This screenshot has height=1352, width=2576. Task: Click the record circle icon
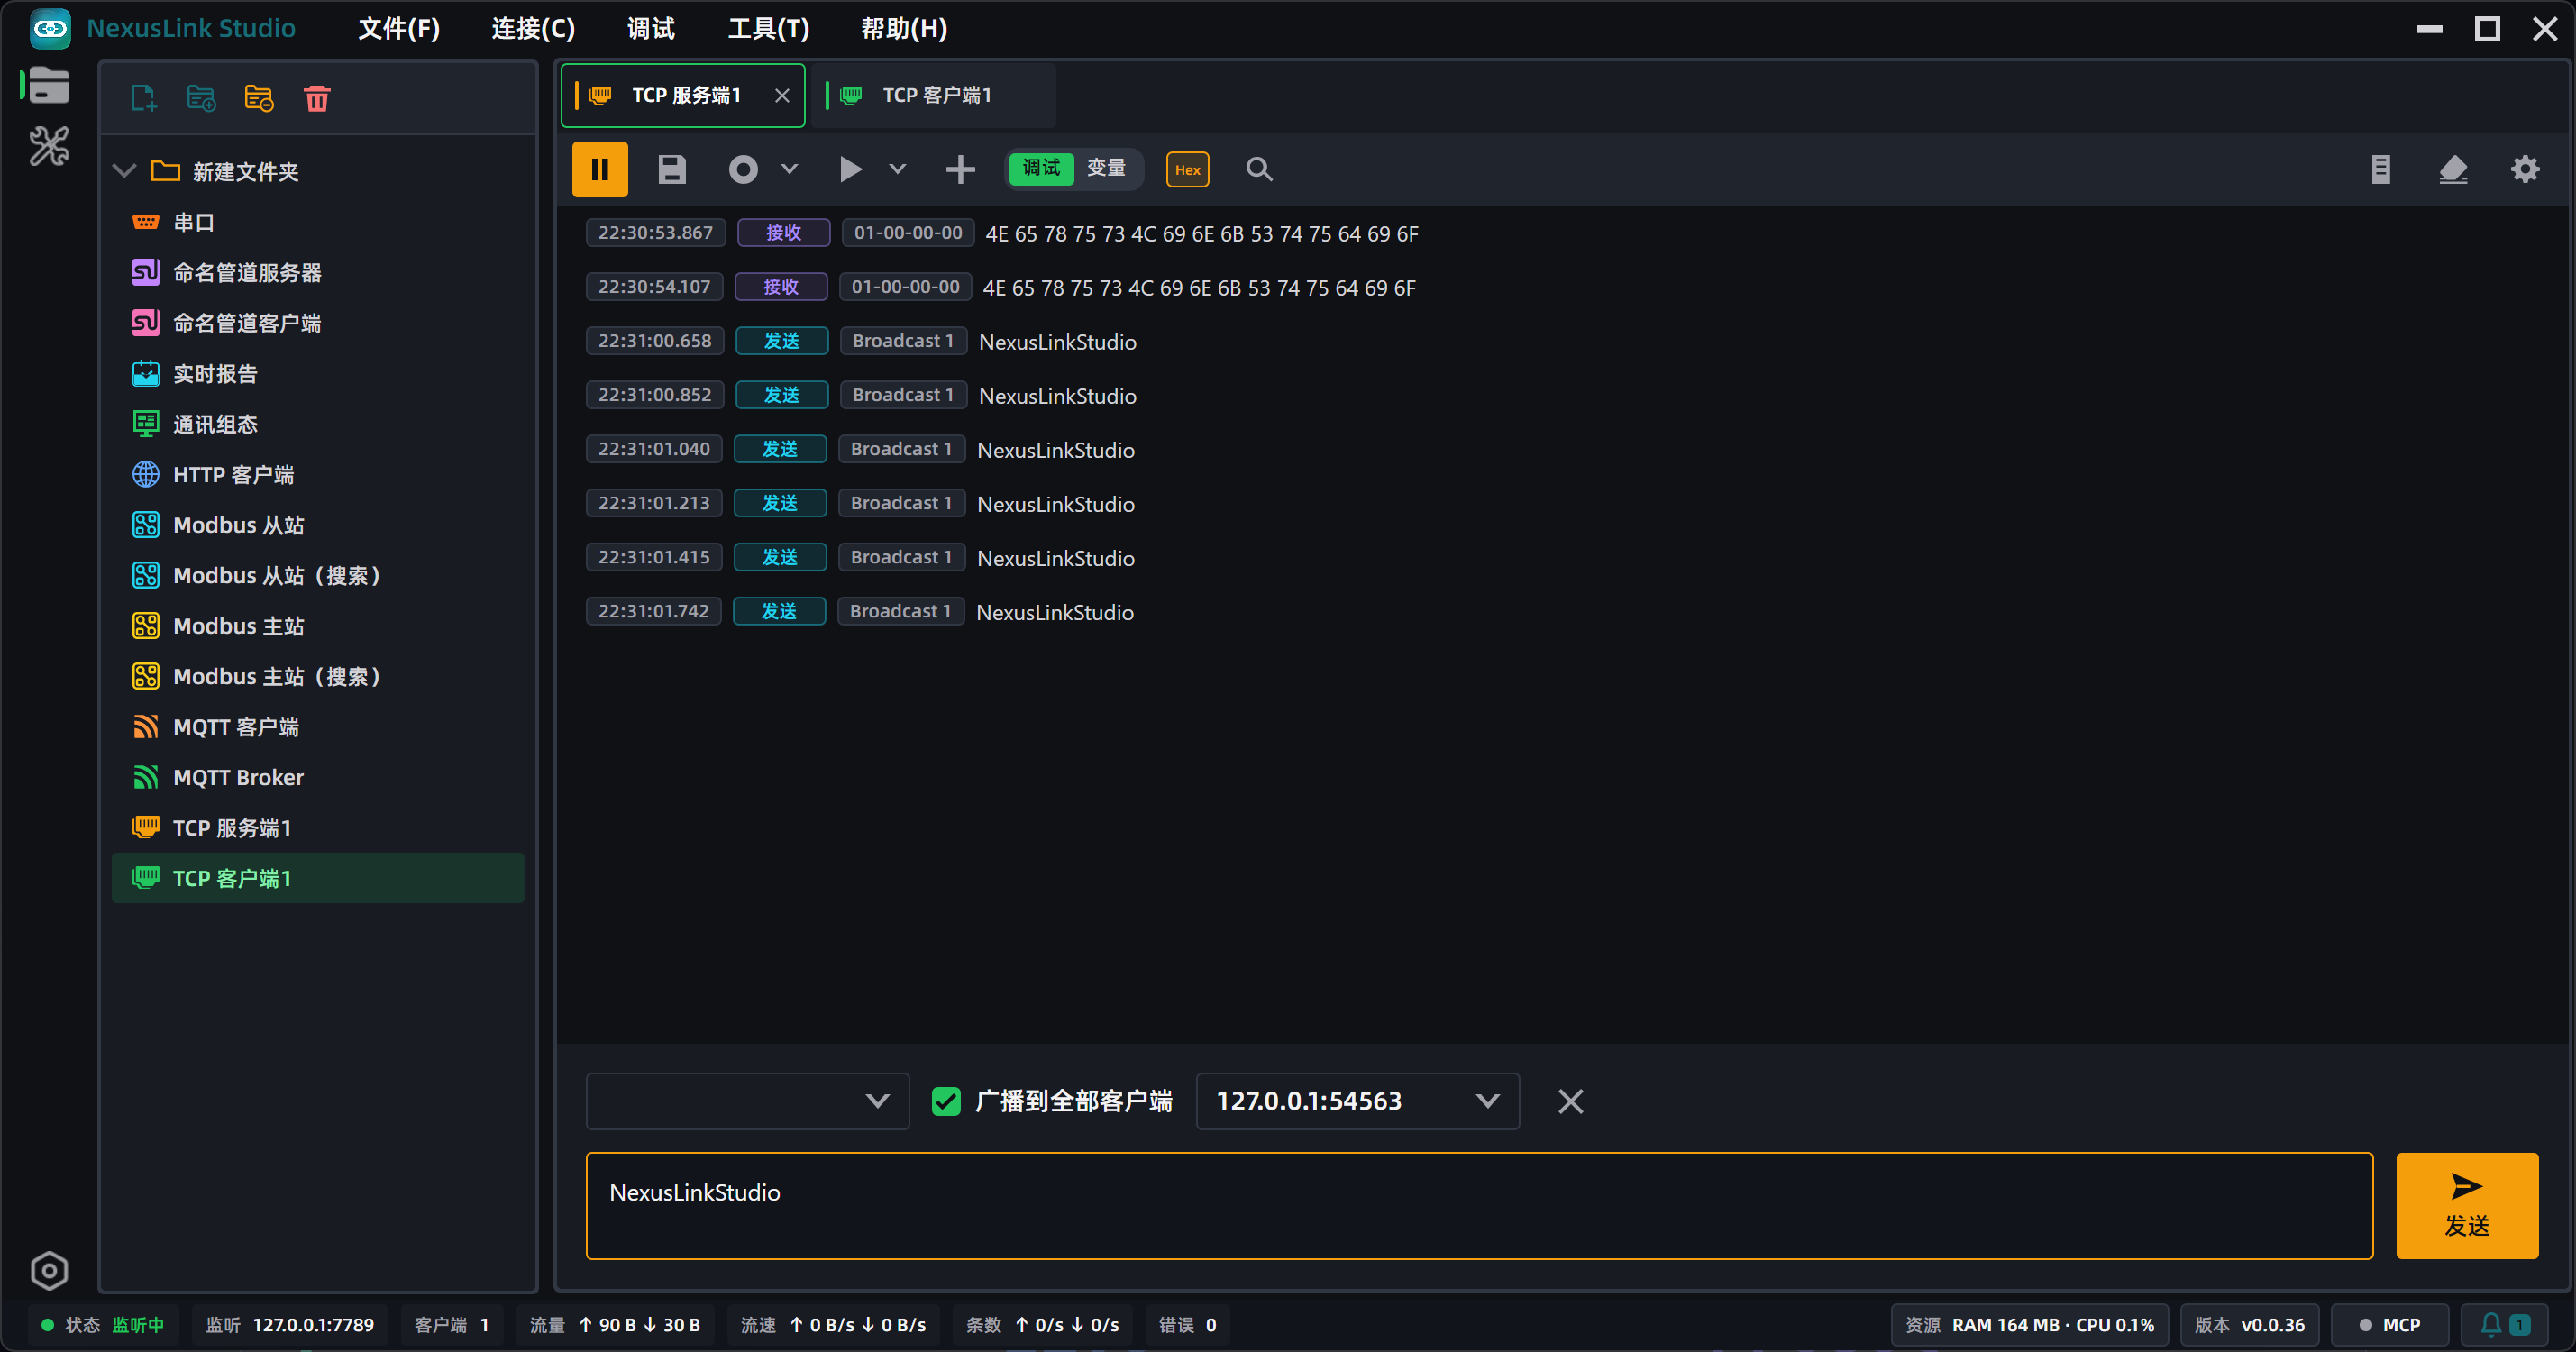[743, 169]
